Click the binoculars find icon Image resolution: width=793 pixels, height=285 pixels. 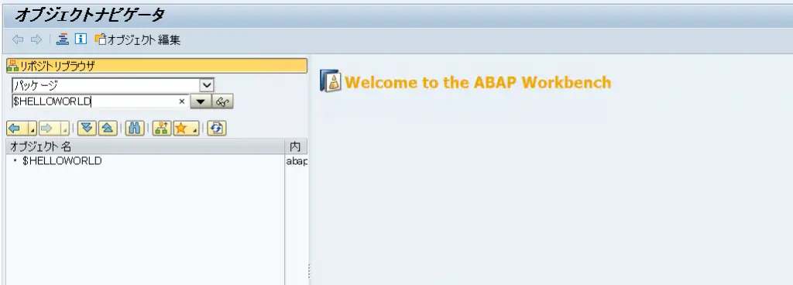pos(135,129)
